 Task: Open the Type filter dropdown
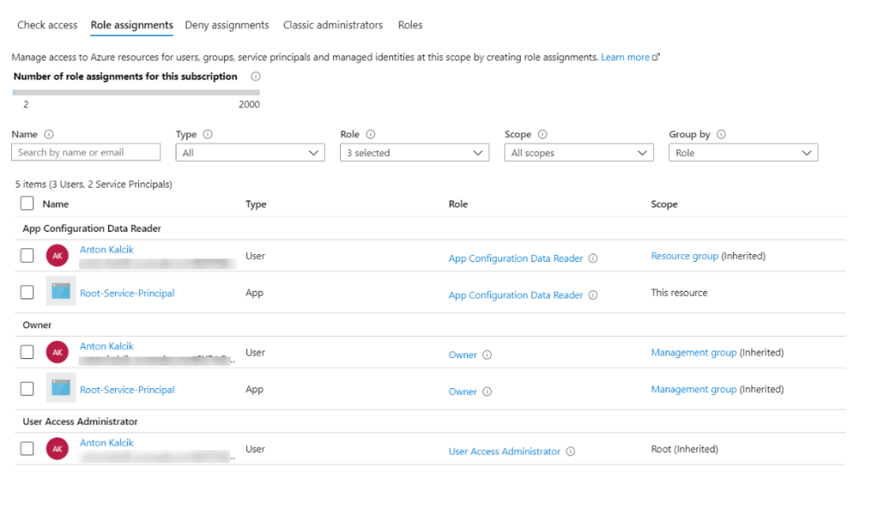(250, 153)
